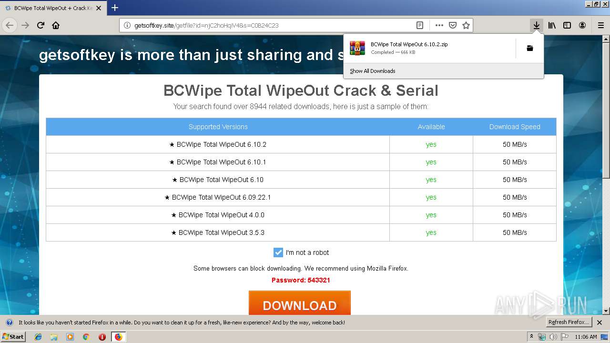The width and height of the screenshot is (610, 343).
Task: Click the Supported Versions column header
Action: pyautogui.click(x=218, y=127)
